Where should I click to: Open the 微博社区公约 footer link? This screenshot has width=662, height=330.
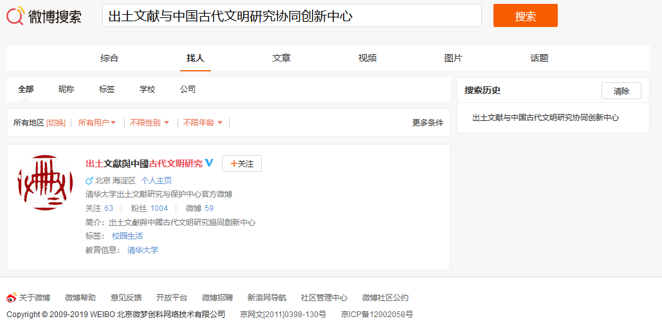coord(385,297)
